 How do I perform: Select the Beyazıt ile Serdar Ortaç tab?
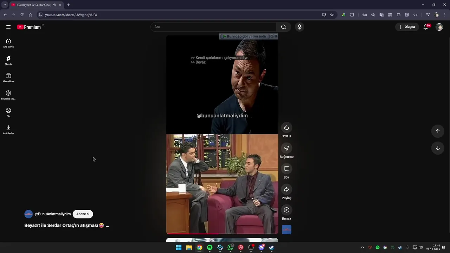[34, 5]
